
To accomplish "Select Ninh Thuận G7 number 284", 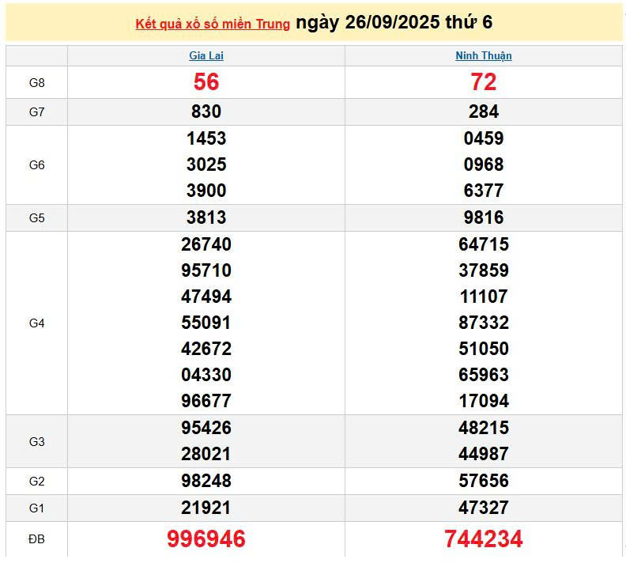I will [484, 111].
